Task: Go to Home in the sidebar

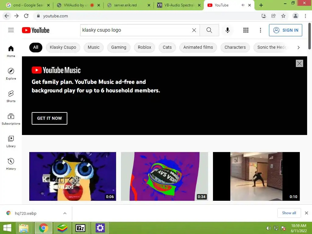Action: coord(11,51)
